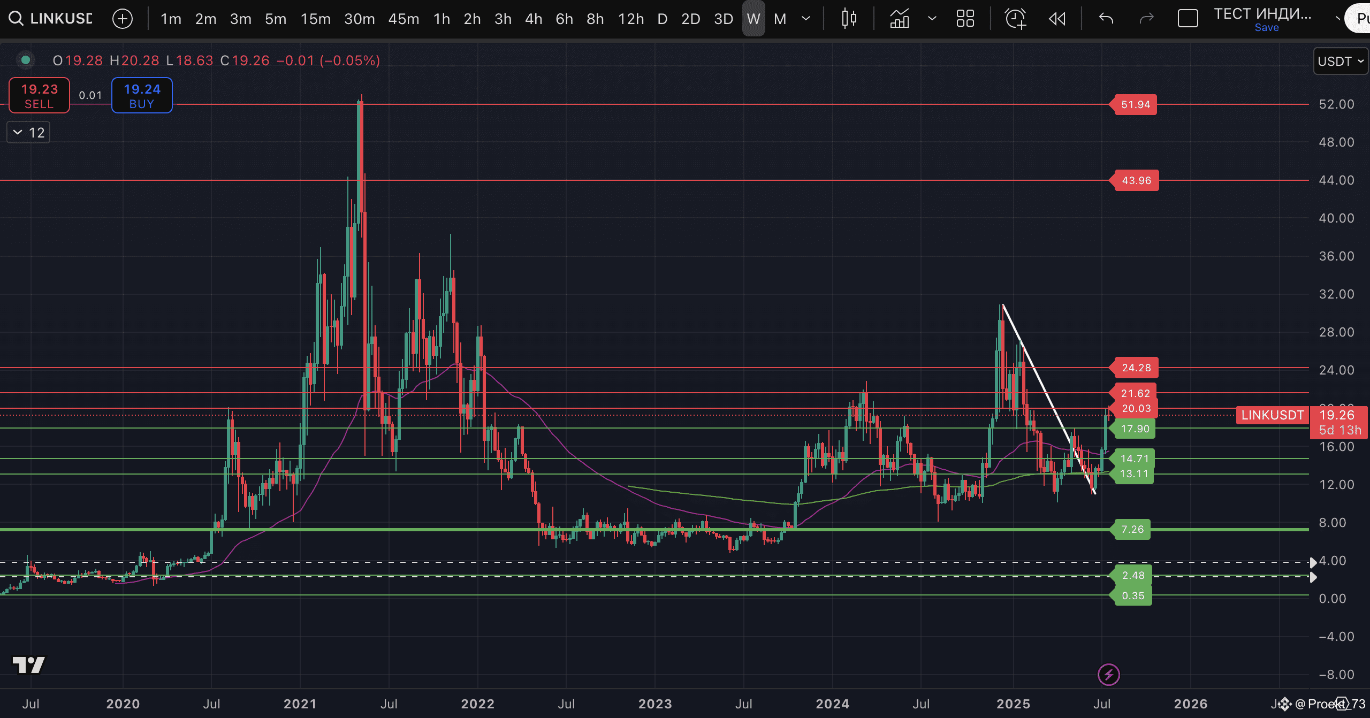Select the M monthly timeframe
This screenshot has width=1370, height=718.
[x=780, y=19]
